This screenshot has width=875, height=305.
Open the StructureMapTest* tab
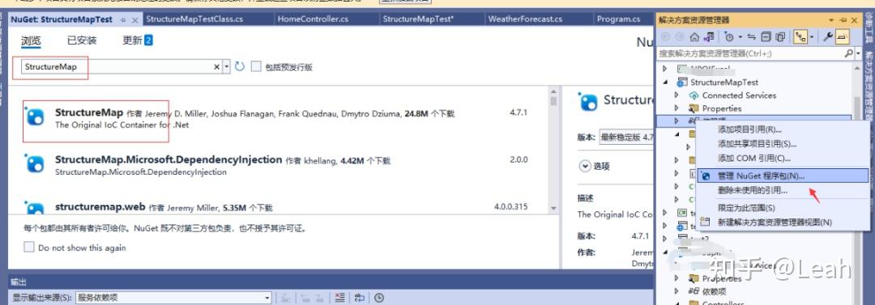[x=418, y=19]
